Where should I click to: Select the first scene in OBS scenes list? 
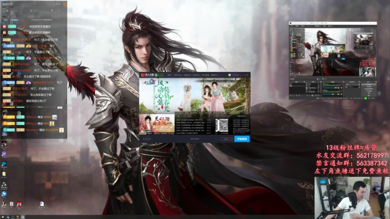click(x=297, y=84)
